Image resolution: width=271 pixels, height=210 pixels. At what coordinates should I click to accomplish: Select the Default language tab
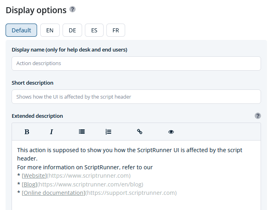tap(21, 30)
